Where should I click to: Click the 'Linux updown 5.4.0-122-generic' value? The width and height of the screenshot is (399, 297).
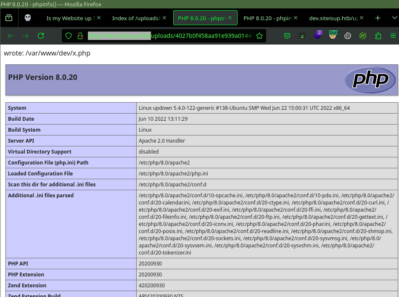[x=244, y=108]
